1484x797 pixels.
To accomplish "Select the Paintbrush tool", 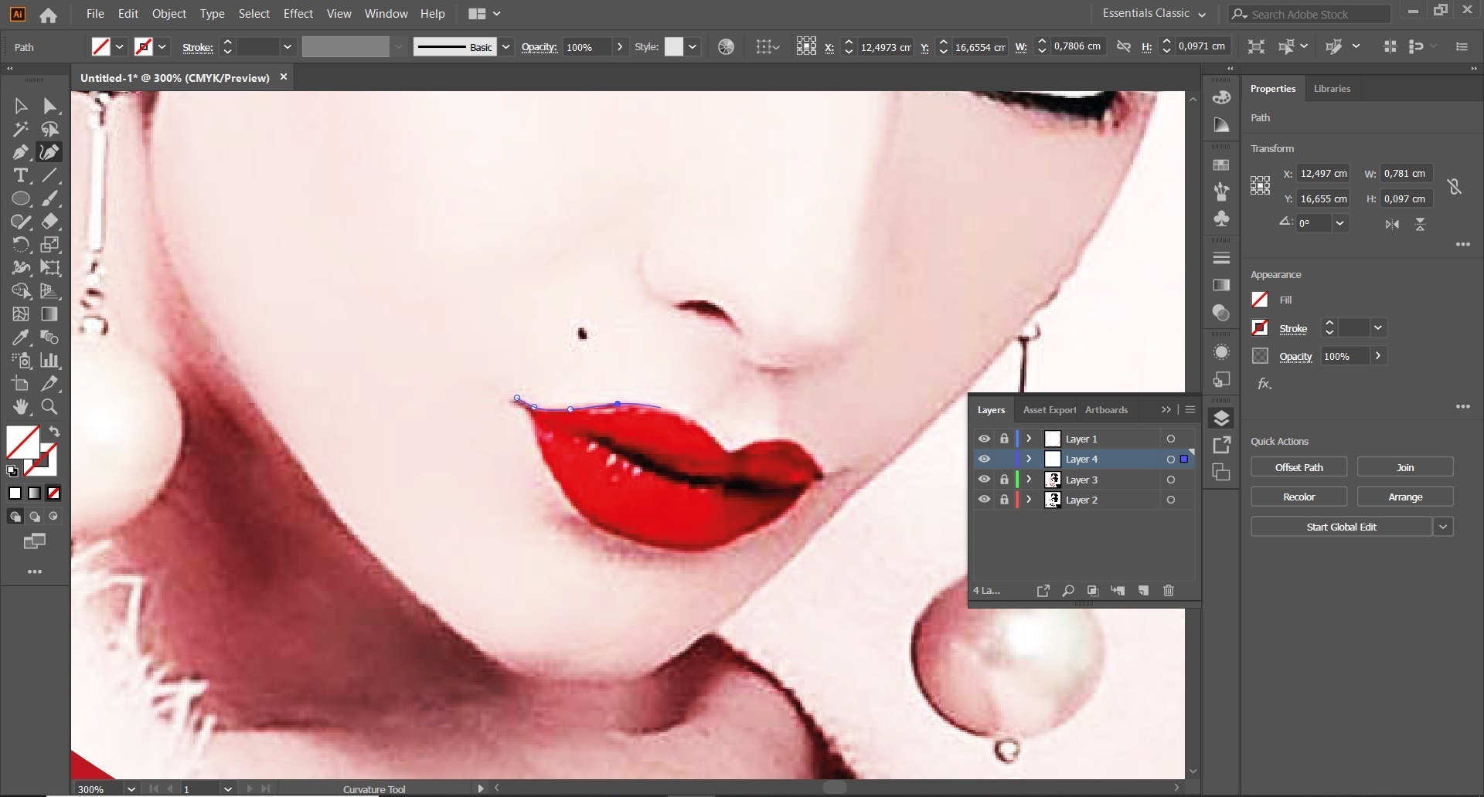I will tap(50, 198).
